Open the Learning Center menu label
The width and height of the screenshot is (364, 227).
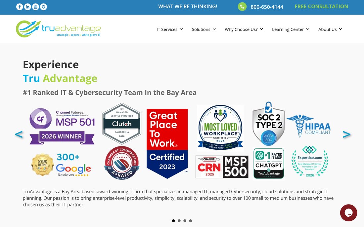click(x=288, y=29)
